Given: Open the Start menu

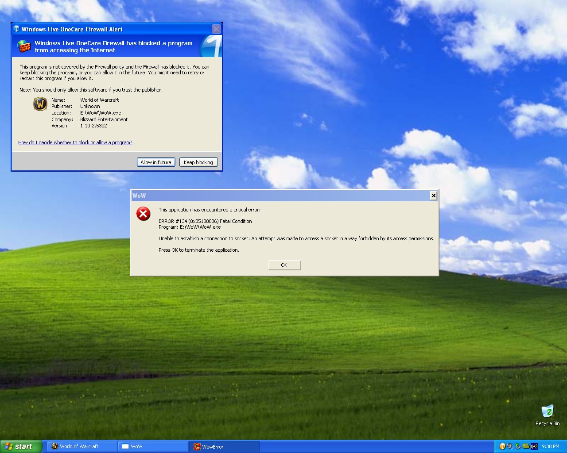Looking at the screenshot, I should 21,446.
